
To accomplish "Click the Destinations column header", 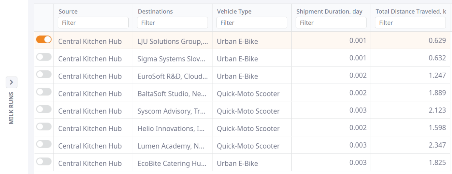I will (155, 12).
